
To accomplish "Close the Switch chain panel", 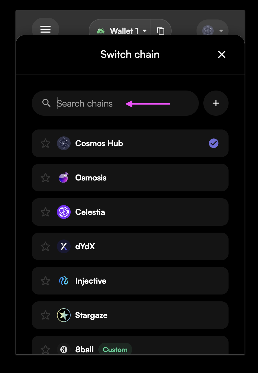I will point(222,54).
